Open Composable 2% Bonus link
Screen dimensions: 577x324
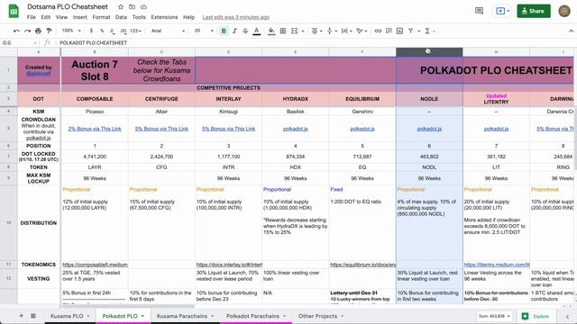95,129
